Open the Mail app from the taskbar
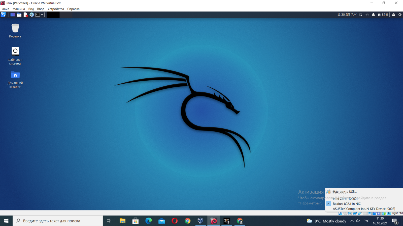 161,221
